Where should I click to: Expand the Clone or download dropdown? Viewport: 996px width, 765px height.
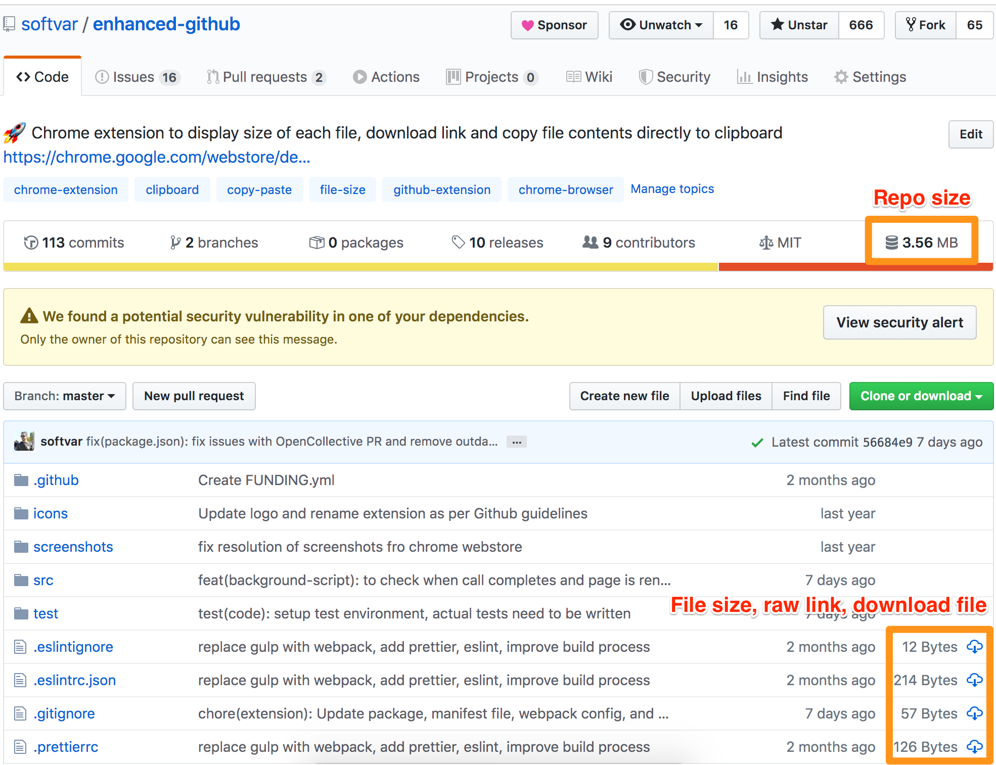(x=921, y=396)
